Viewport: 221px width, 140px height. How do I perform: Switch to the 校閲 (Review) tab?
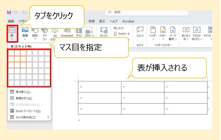pyautogui.click(x=91, y=21)
